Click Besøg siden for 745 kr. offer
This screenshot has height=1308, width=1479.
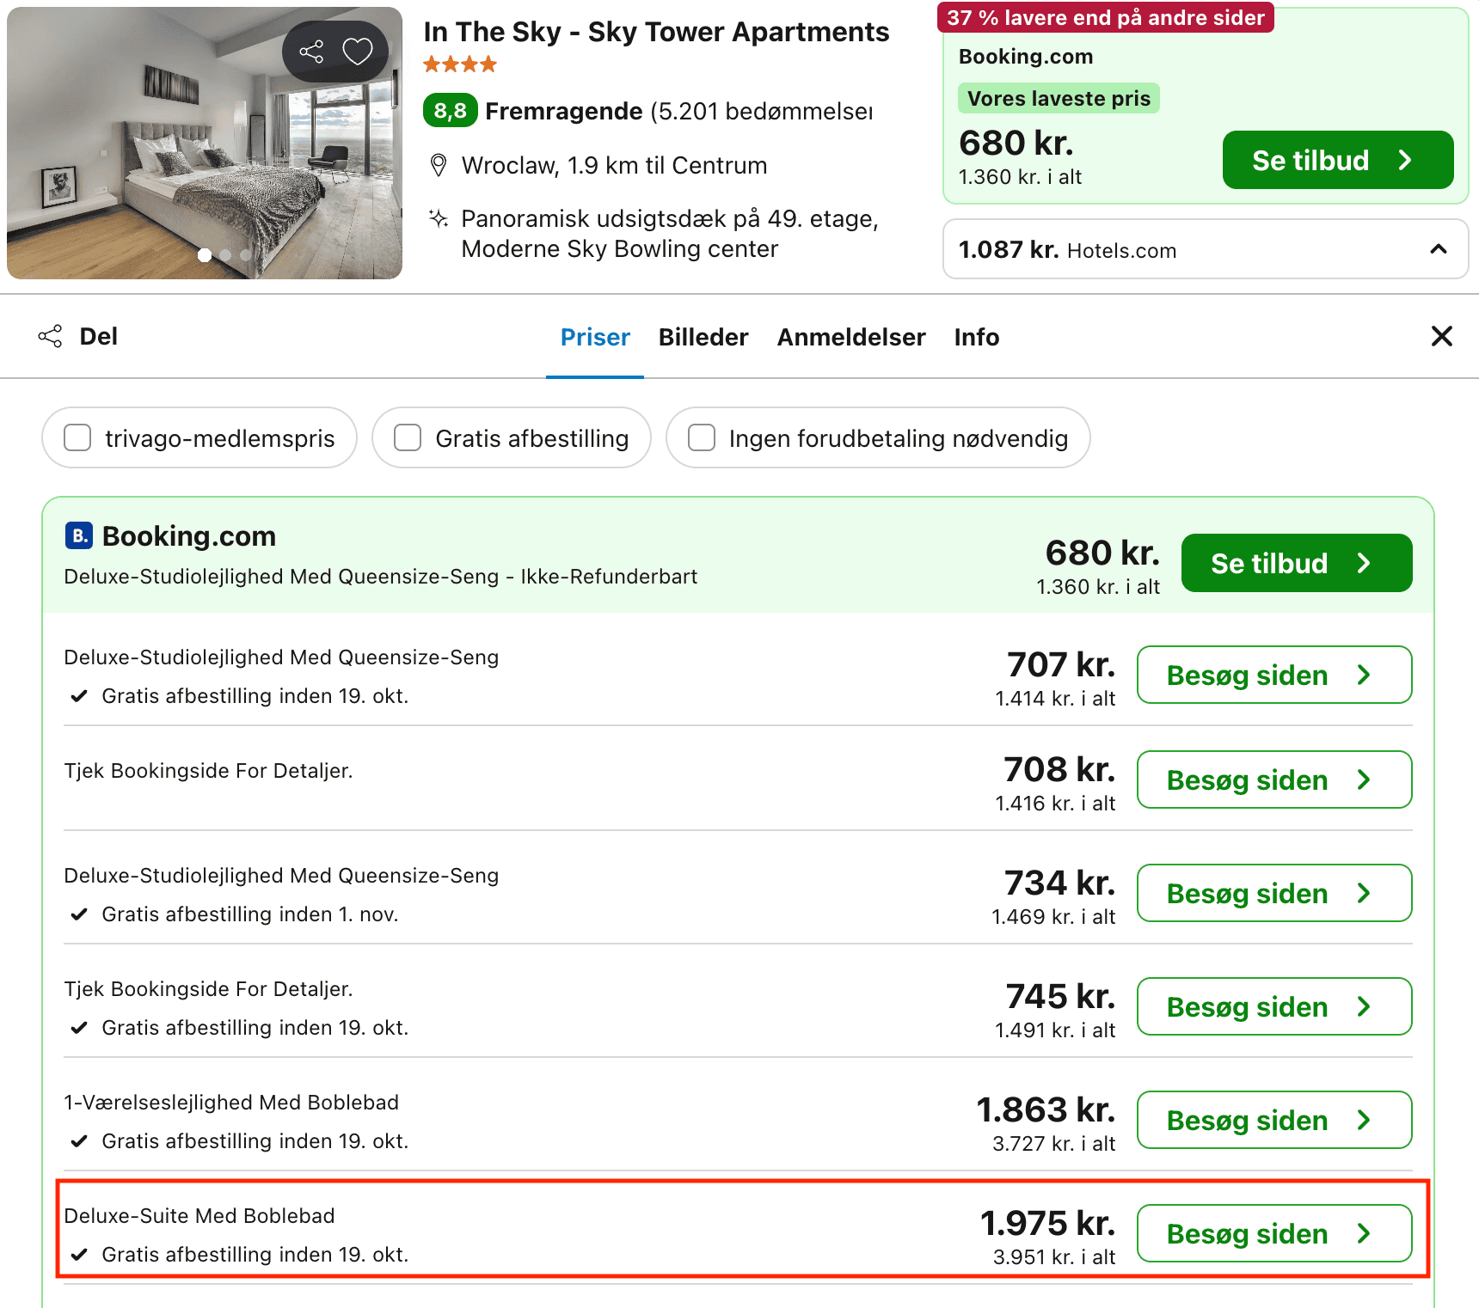pos(1274,1006)
